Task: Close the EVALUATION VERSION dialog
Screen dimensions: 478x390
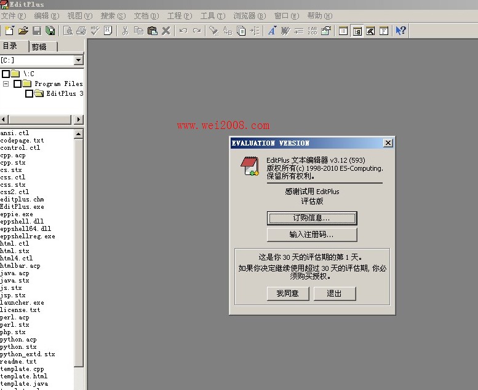Action: [388, 142]
